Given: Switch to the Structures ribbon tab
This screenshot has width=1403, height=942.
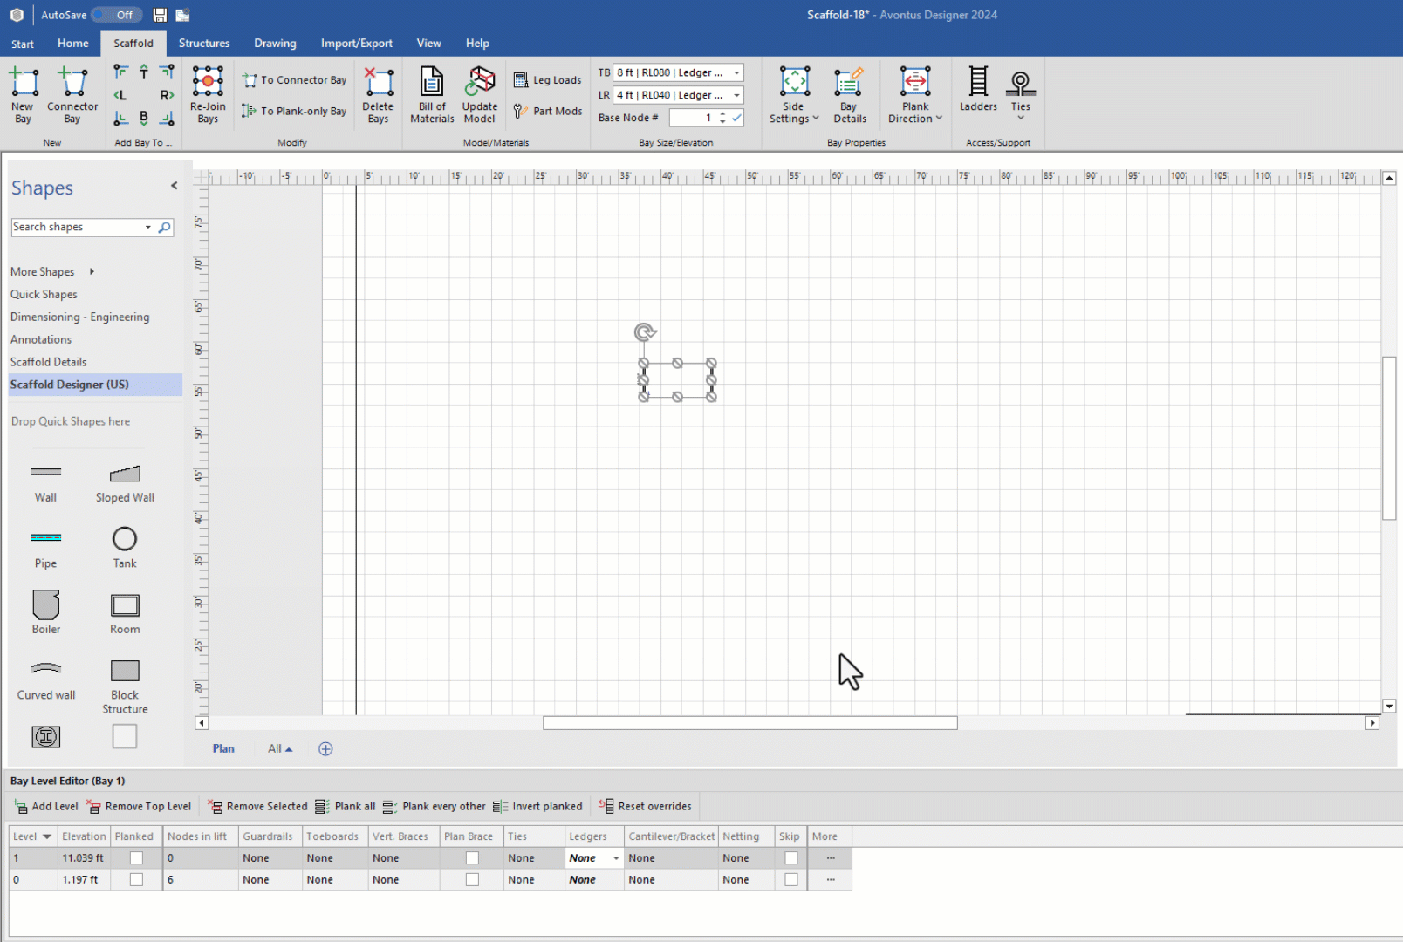Looking at the screenshot, I should [x=204, y=44].
